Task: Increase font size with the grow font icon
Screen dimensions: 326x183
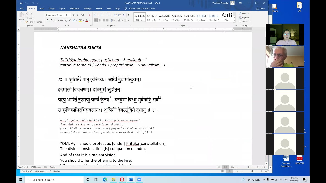Action: (74, 15)
